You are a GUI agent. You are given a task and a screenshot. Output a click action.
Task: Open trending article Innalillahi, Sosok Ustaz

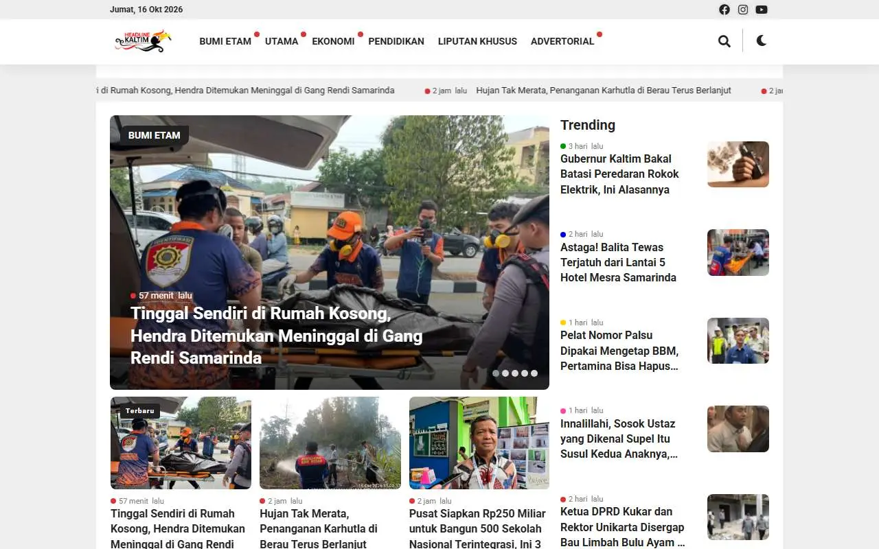tap(619, 439)
